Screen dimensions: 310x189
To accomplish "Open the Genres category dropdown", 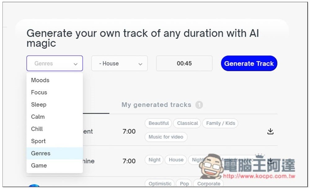I will [55, 63].
